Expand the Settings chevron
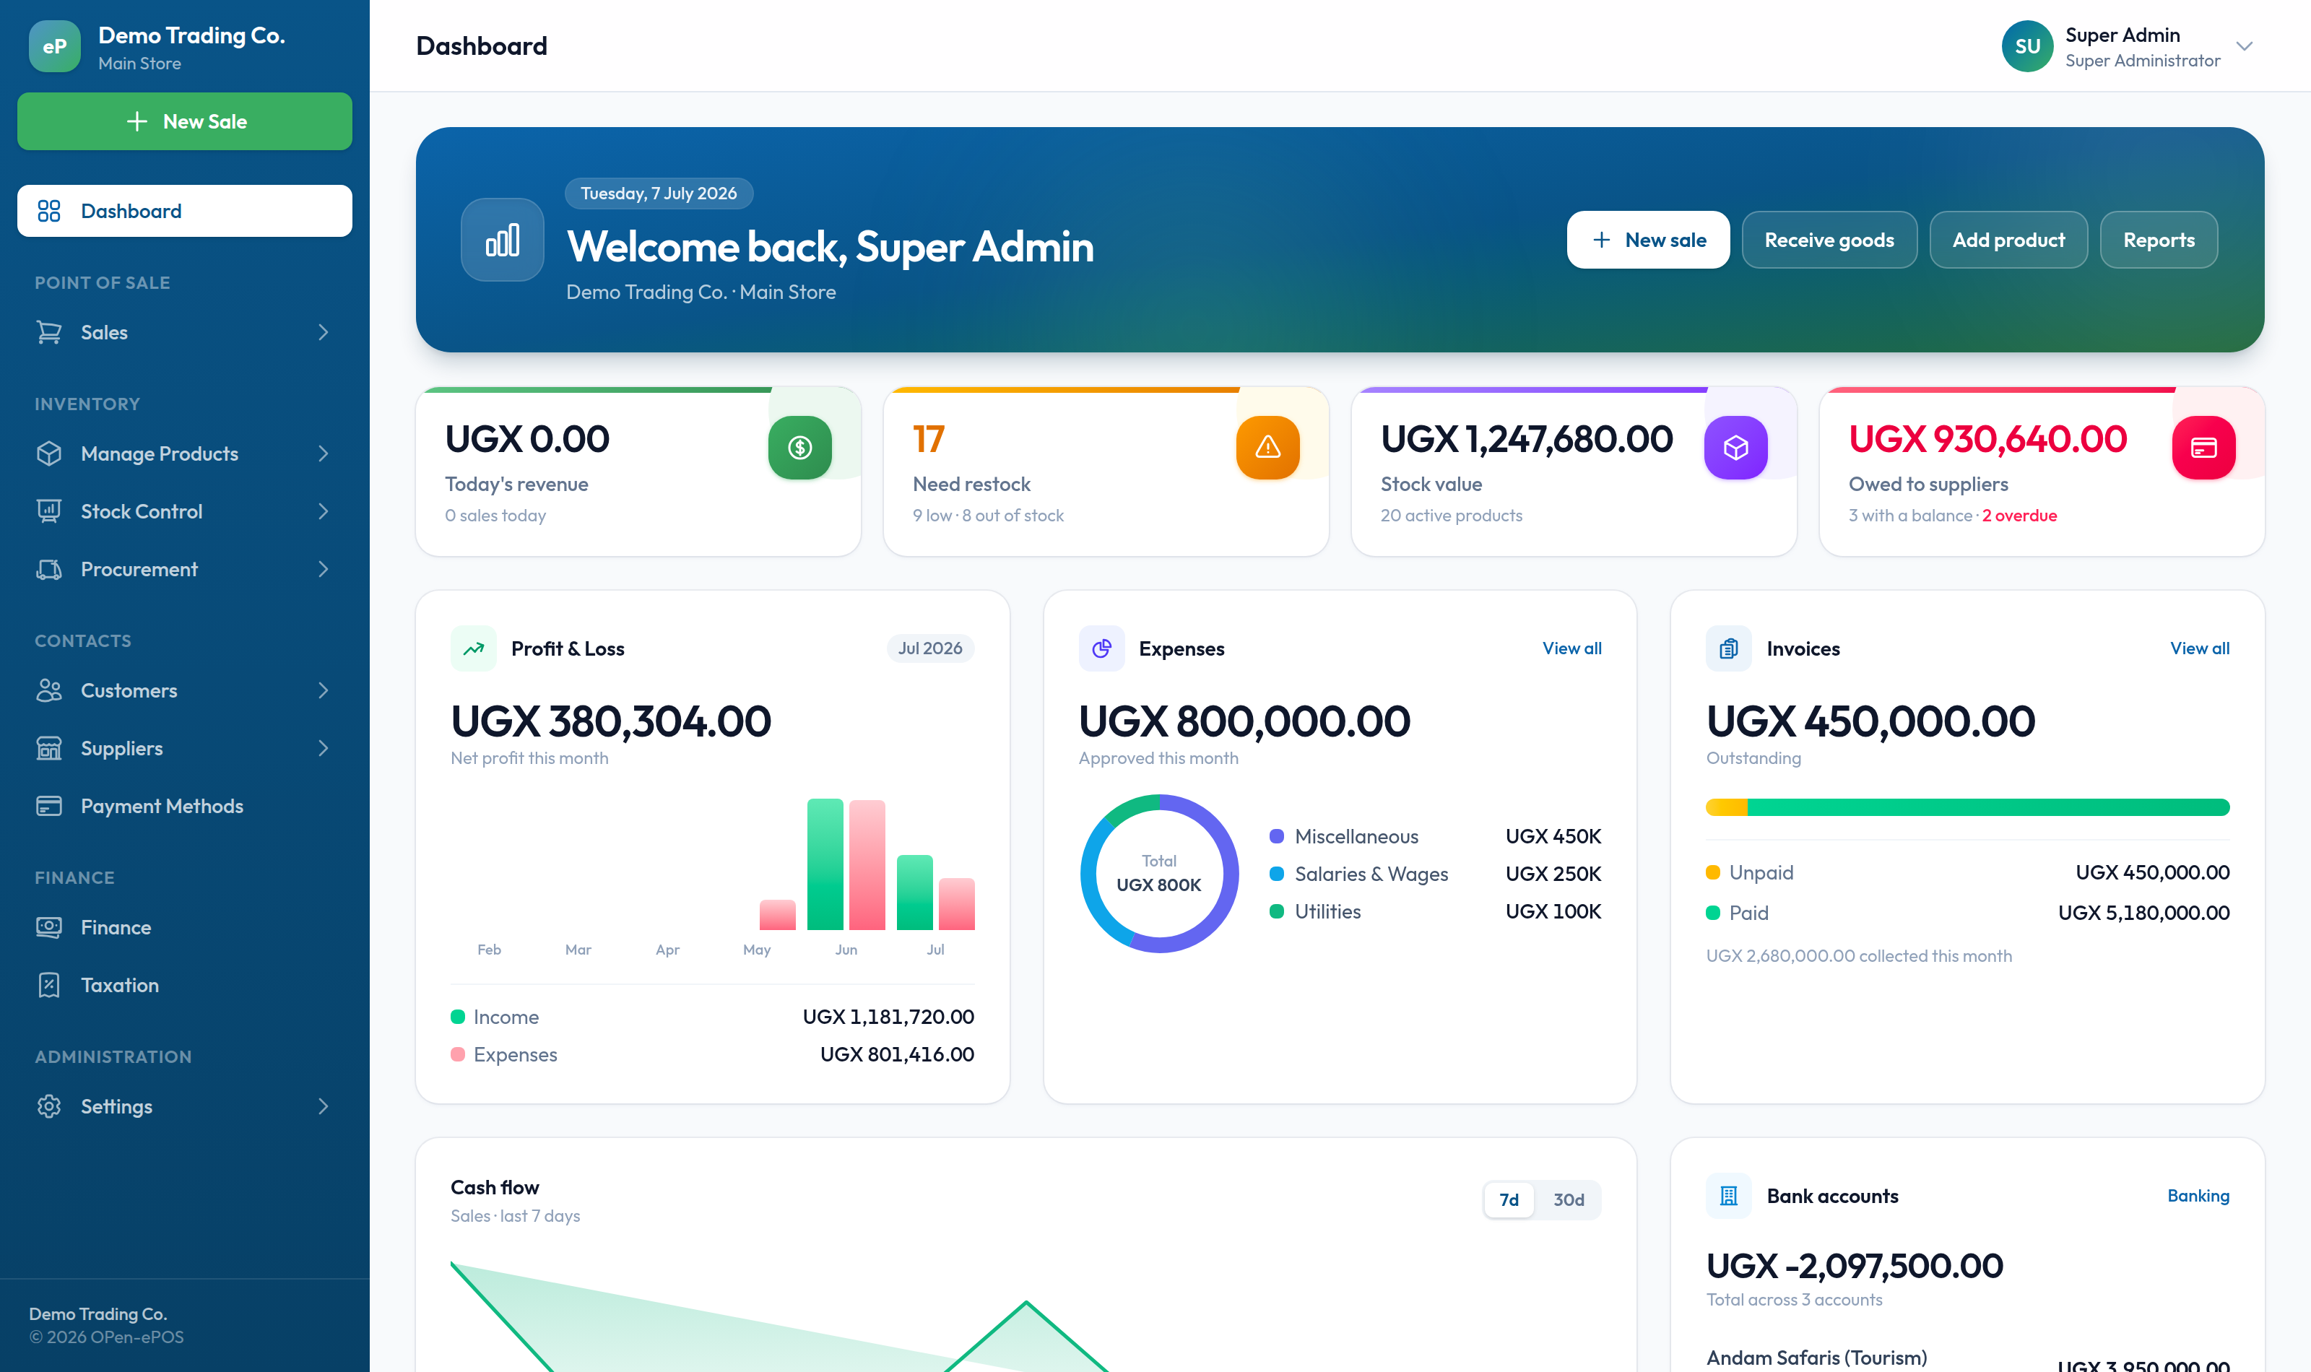2311x1372 pixels. click(324, 1106)
